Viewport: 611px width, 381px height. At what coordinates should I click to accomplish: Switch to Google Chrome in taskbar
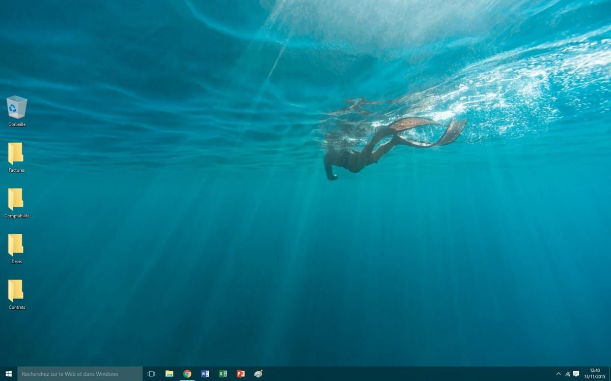pyautogui.click(x=187, y=374)
